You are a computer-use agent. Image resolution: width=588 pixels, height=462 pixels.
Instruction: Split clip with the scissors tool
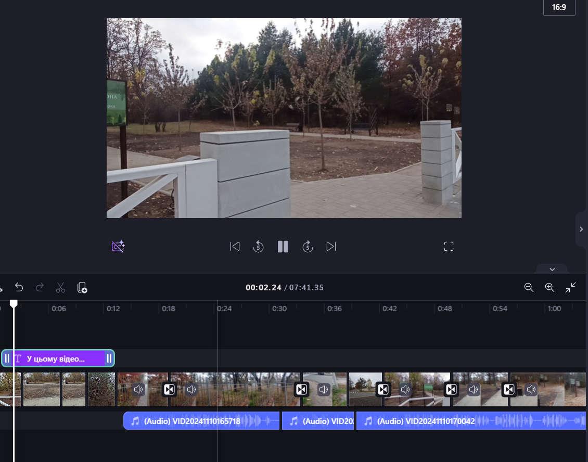click(60, 288)
